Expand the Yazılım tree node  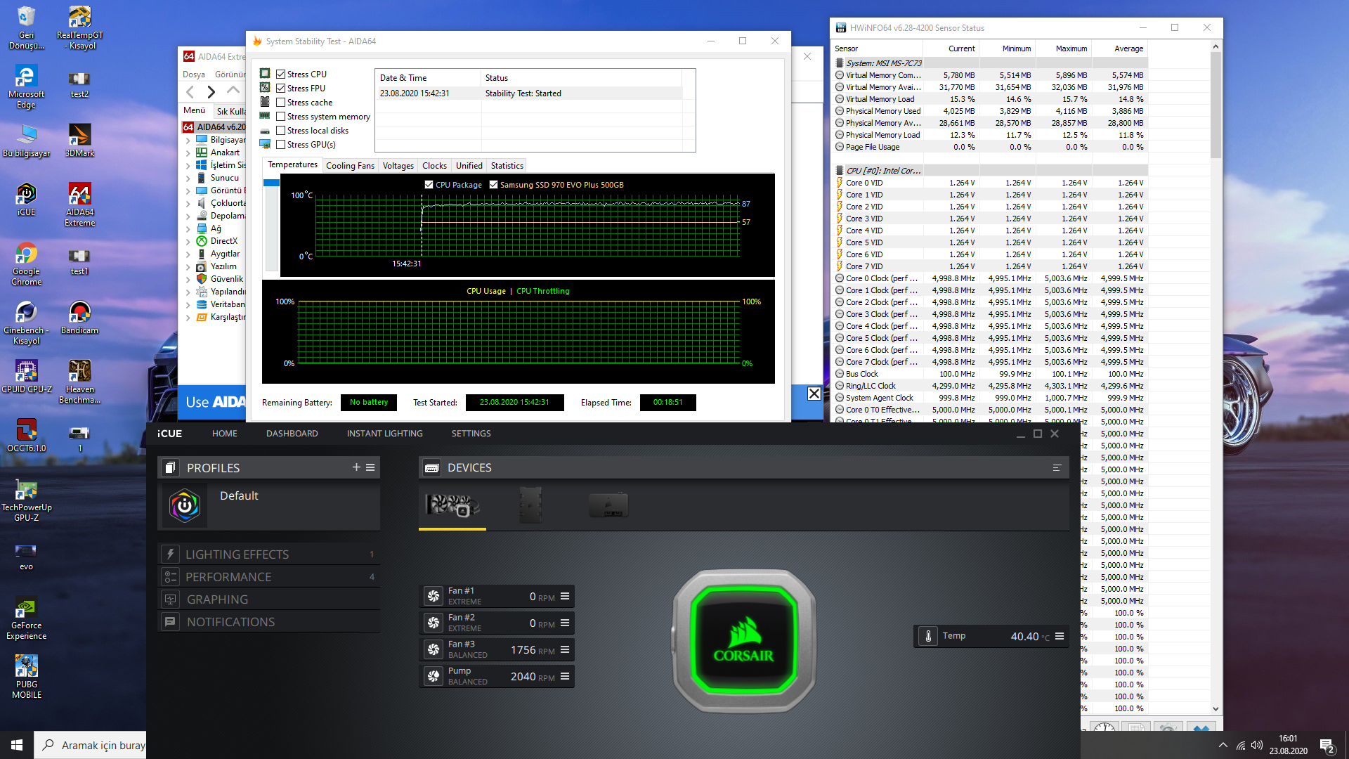(188, 266)
